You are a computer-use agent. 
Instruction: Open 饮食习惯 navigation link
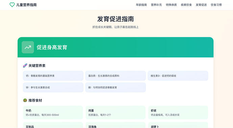click(216, 5)
